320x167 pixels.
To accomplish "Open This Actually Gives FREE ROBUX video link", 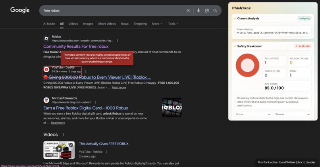I will click(104, 144).
